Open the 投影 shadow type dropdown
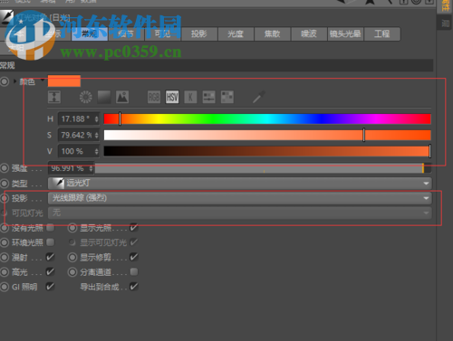Image resolution: width=453 pixels, height=341 pixels. [x=240, y=198]
